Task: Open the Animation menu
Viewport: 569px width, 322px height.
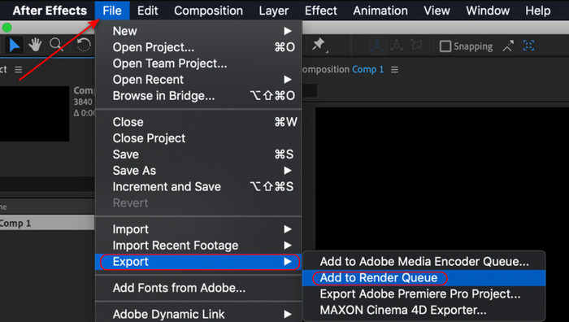Action: [380, 11]
